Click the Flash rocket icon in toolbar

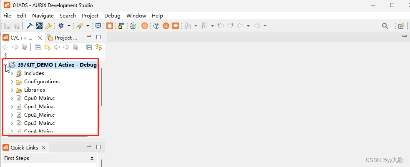coord(80,26)
